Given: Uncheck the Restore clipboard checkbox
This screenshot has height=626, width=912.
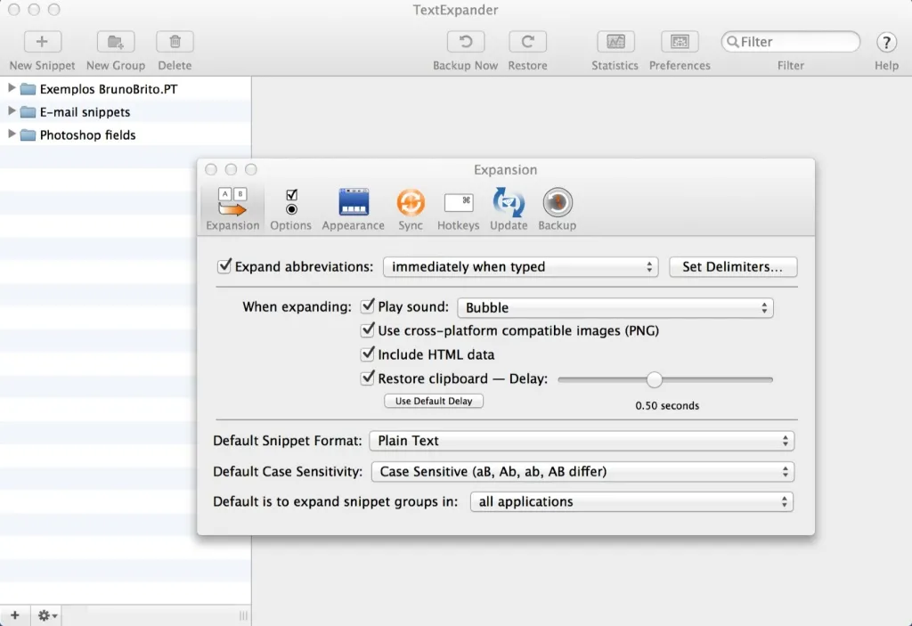Looking at the screenshot, I should 368,378.
